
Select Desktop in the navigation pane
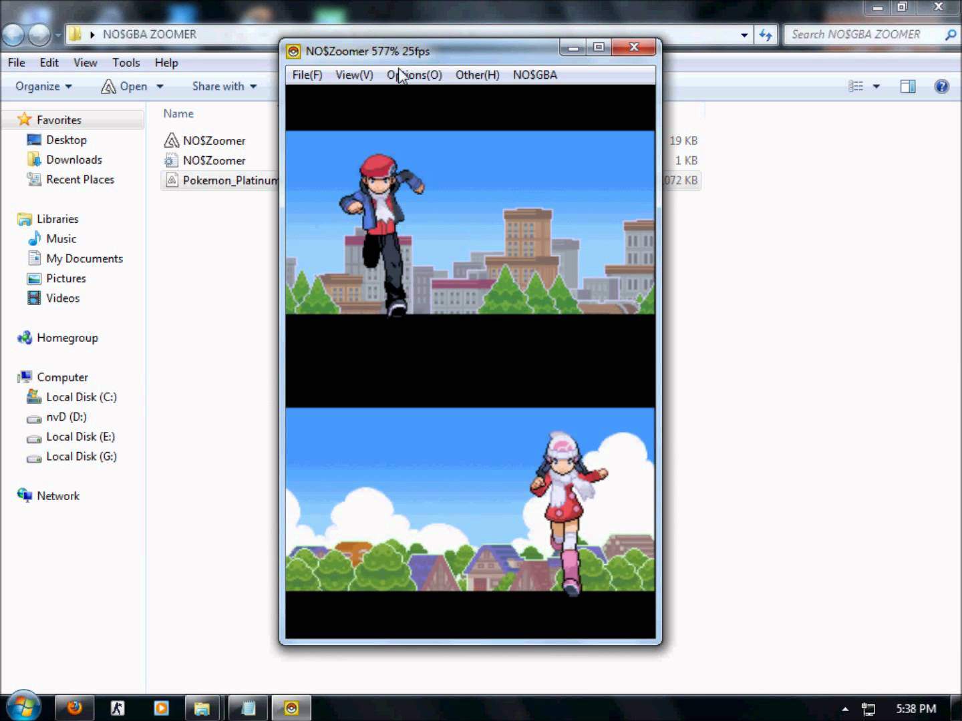(x=66, y=140)
